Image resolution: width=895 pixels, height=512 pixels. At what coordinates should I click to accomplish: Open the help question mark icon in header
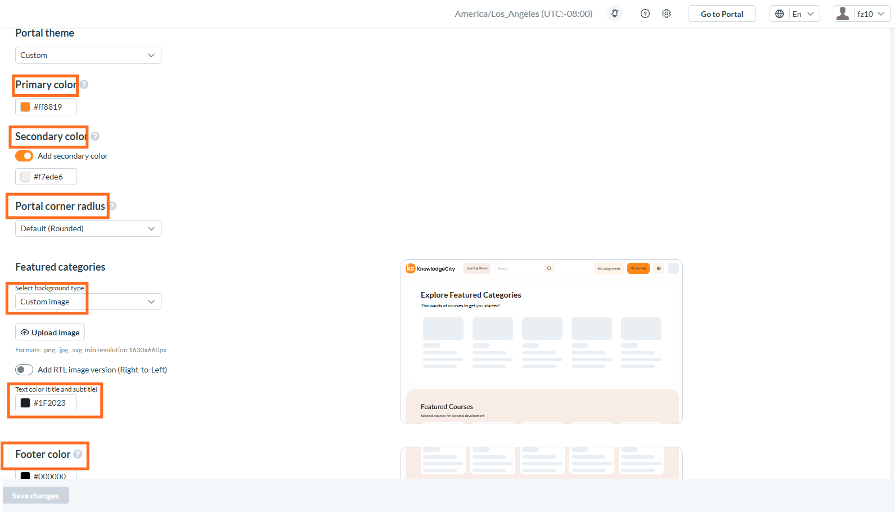click(645, 14)
